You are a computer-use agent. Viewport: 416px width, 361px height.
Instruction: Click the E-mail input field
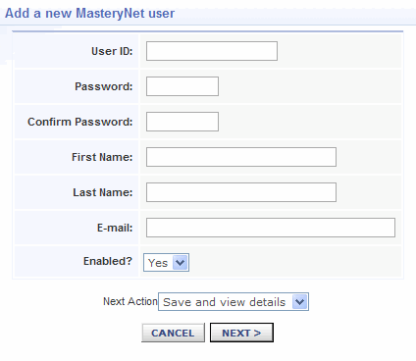point(271,228)
